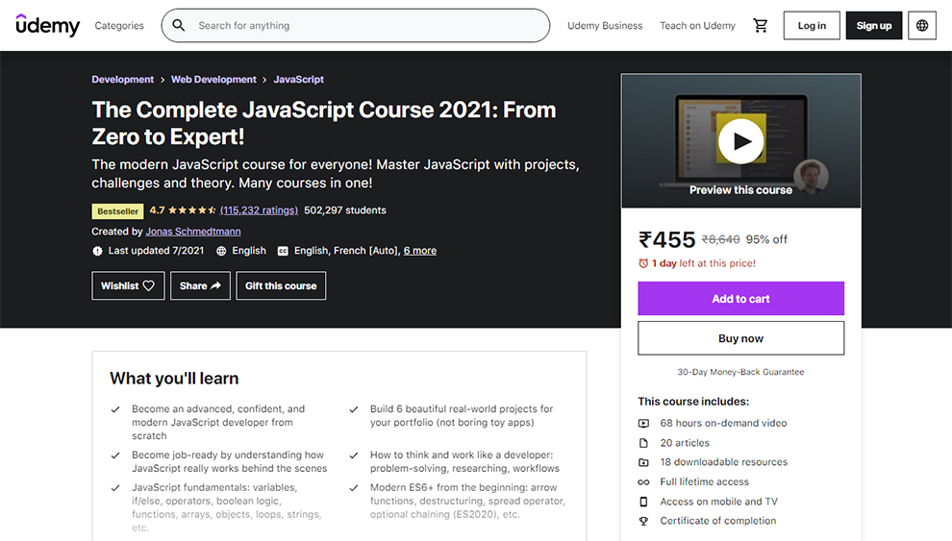
Task: Open the shopping cart icon
Action: pyautogui.click(x=760, y=26)
